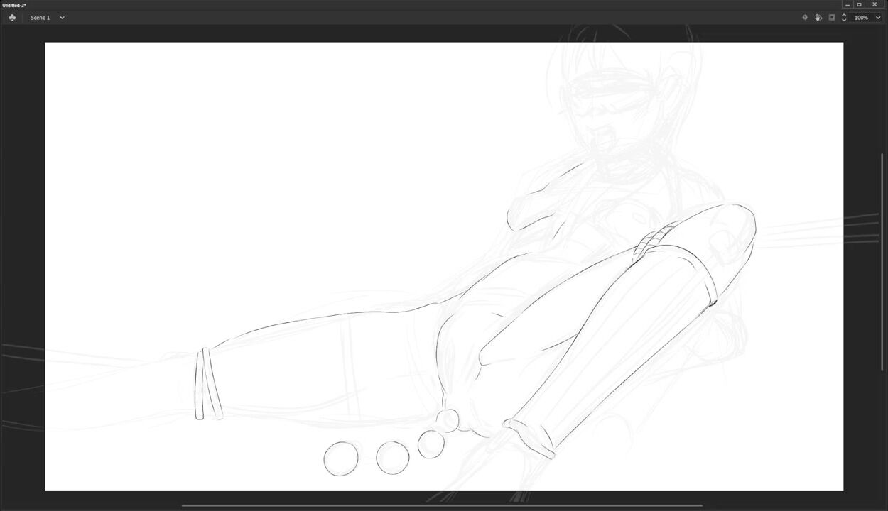
Task: Minimize the document window
Action: point(848,5)
